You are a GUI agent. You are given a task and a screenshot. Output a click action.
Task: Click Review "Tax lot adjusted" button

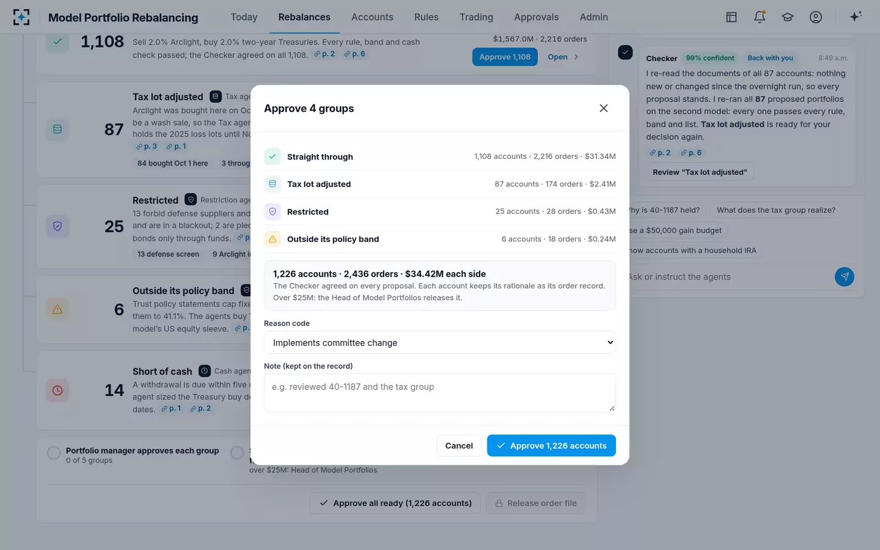click(x=700, y=172)
